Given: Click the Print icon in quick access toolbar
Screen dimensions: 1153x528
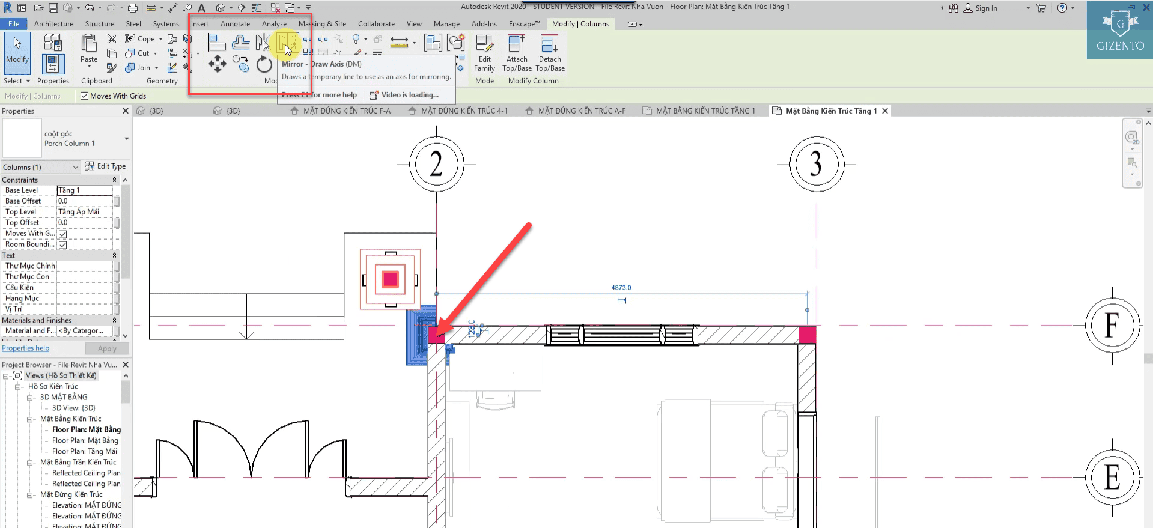Looking at the screenshot, I should [133, 8].
